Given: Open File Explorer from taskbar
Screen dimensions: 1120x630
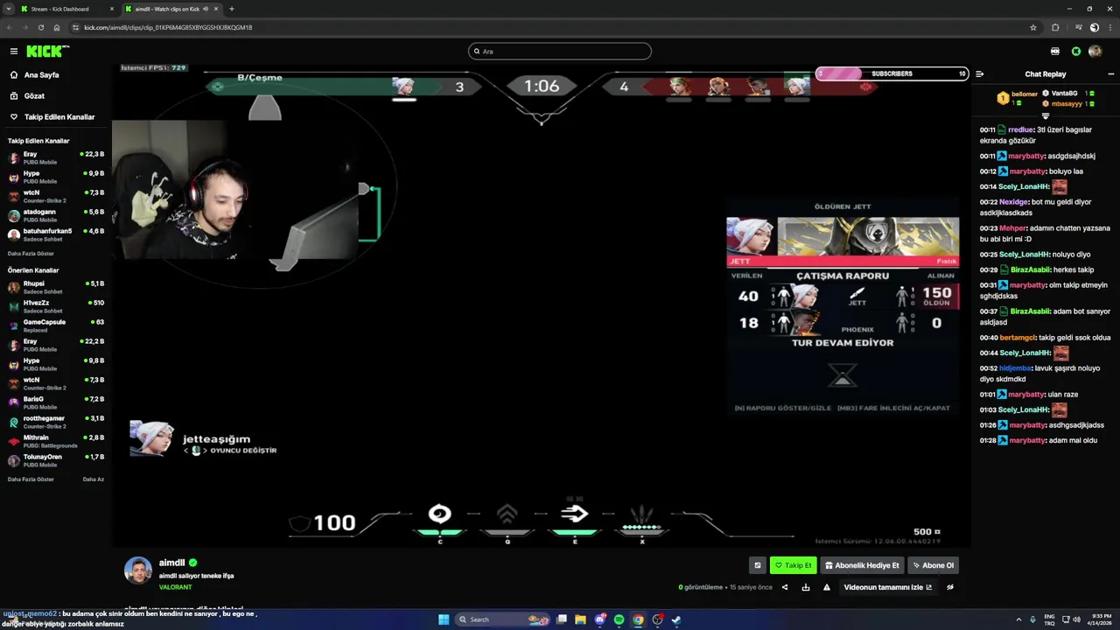Looking at the screenshot, I should coord(580,619).
